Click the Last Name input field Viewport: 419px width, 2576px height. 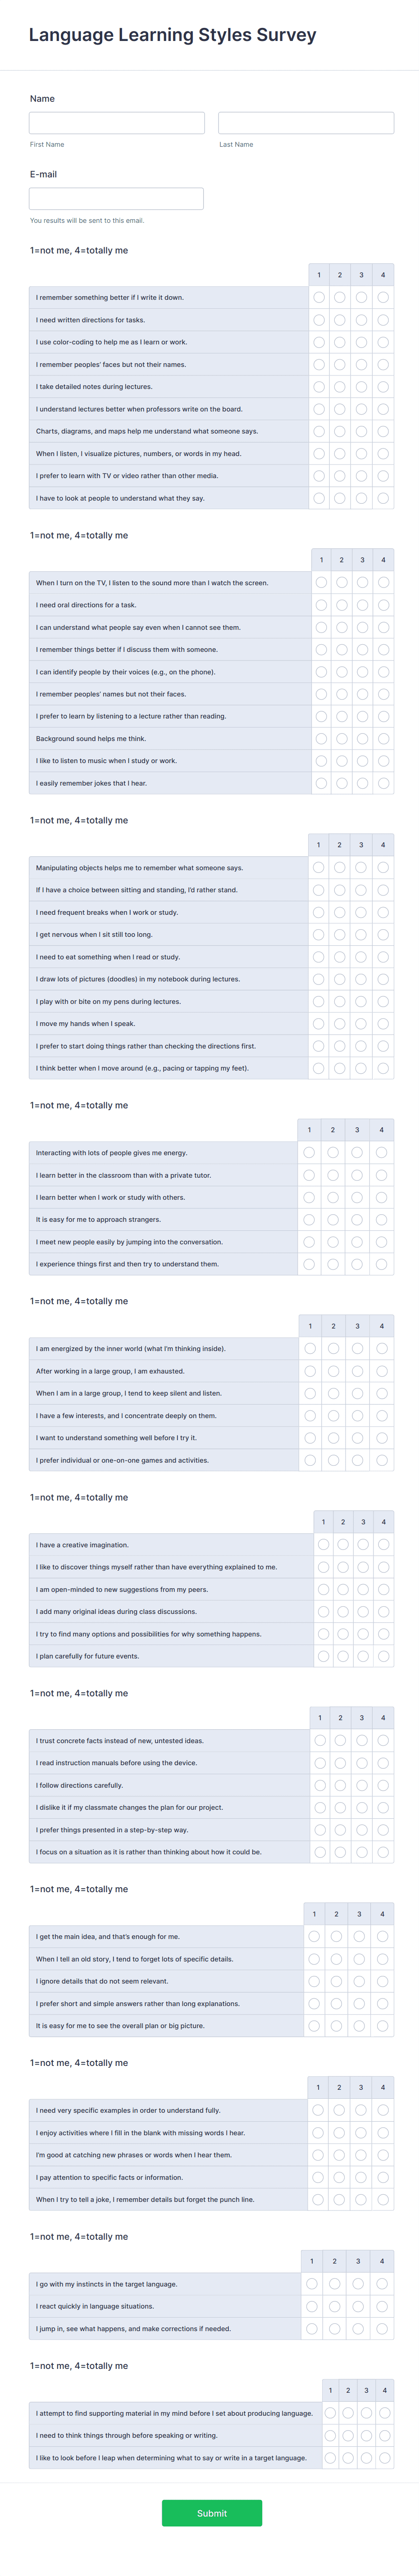(x=305, y=123)
